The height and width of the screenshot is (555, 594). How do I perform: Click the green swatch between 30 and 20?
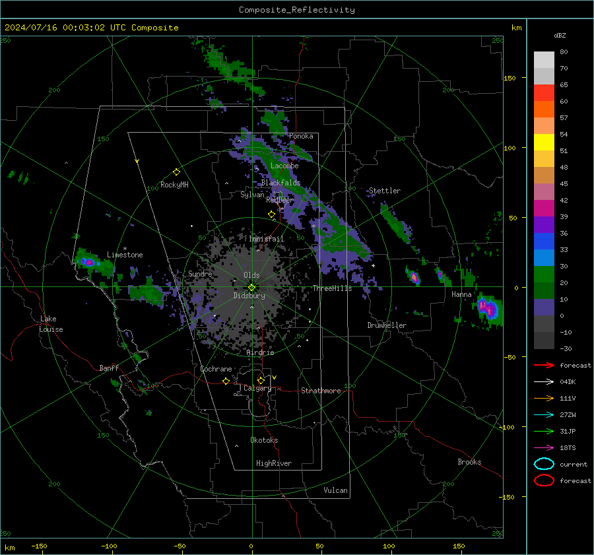[544, 275]
